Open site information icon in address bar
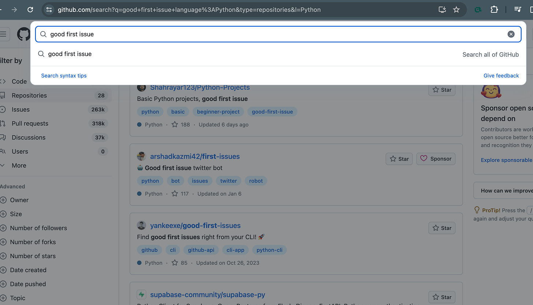The image size is (533, 305). click(49, 10)
